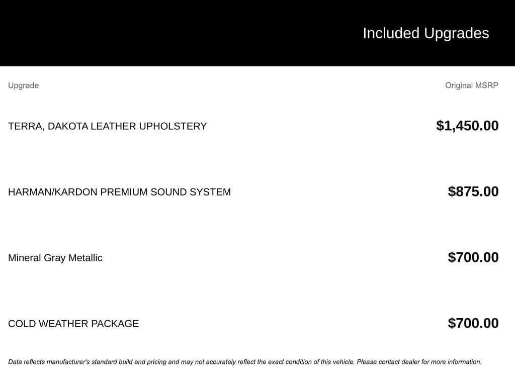Click the Mineral Gray Metallic $700.00 price
The image size is (515, 386).
coord(473,257)
